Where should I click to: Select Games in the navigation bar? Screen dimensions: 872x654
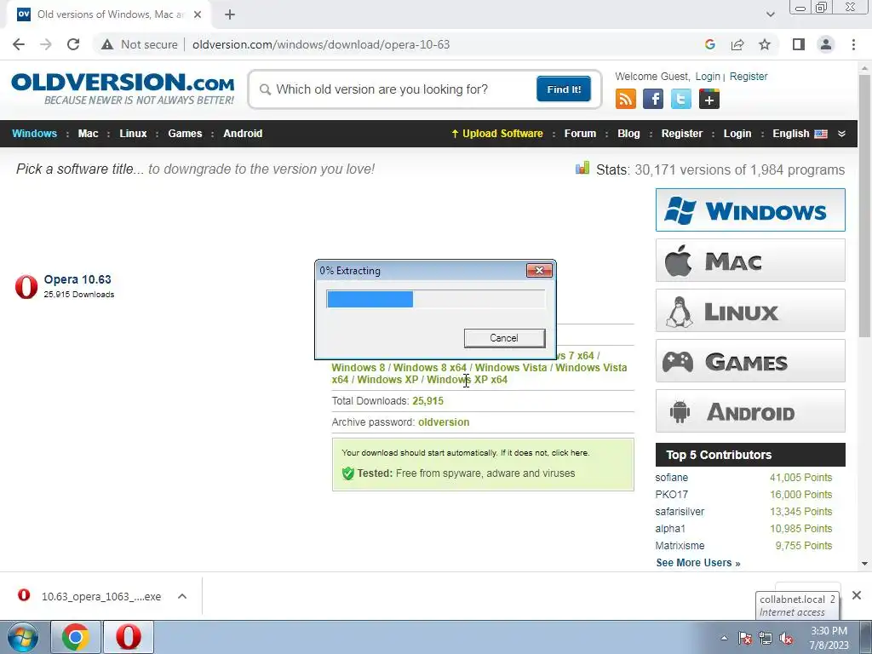click(x=185, y=134)
